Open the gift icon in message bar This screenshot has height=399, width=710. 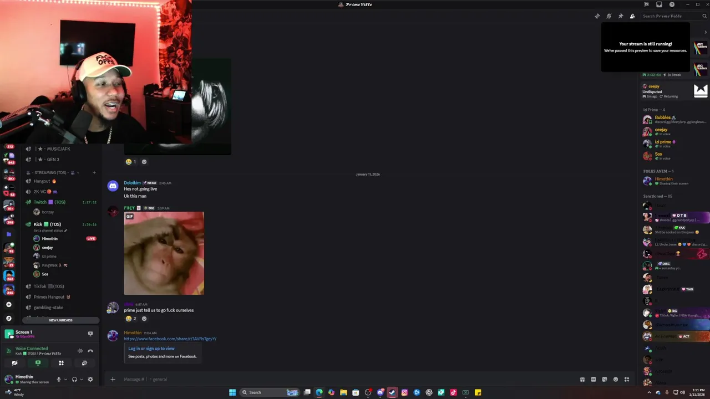(582, 380)
